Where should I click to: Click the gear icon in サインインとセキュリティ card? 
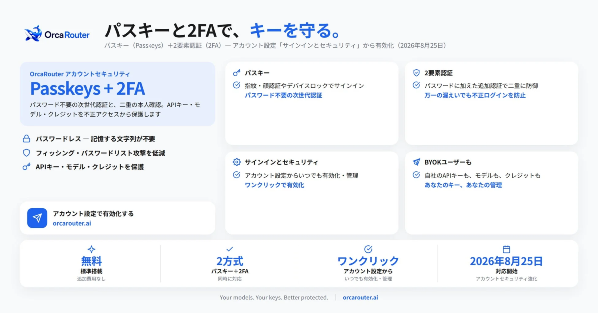click(x=237, y=162)
